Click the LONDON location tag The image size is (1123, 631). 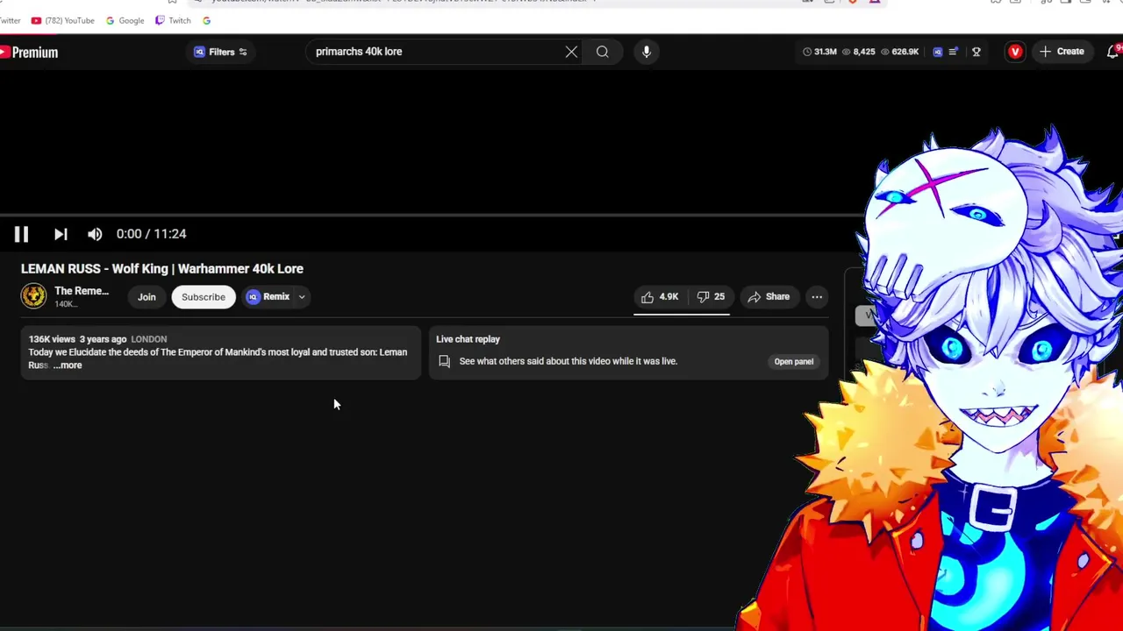coord(149,339)
